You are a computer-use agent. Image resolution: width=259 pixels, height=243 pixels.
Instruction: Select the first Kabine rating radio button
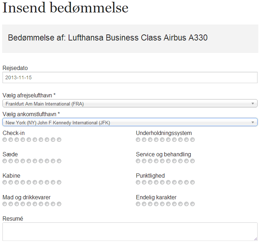[5, 182]
